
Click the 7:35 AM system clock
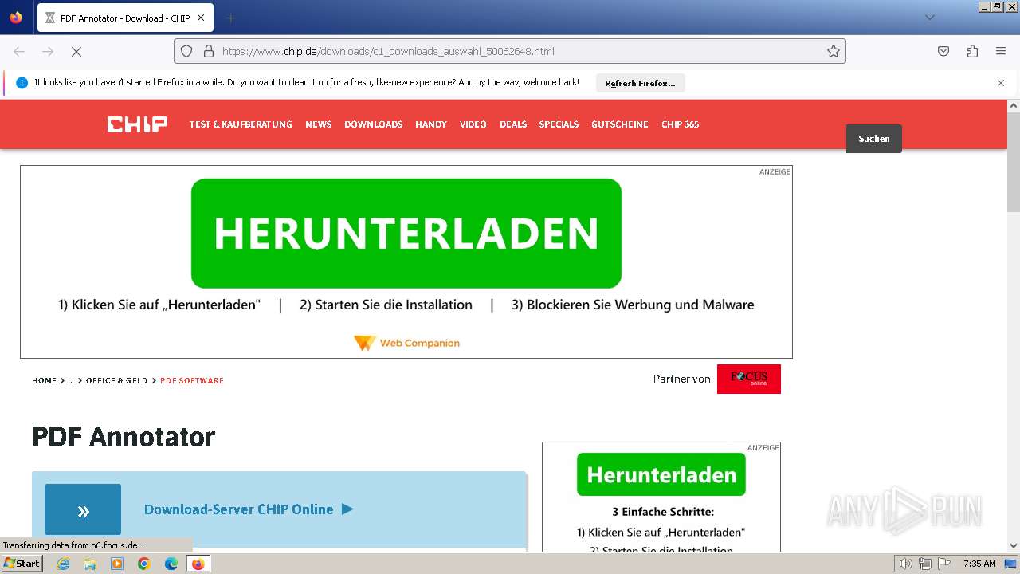(979, 564)
